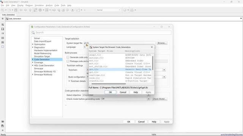The width and height of the screenshot is (243, 136).
Task: Click OK in System Target File Browser
Action: 110,92
